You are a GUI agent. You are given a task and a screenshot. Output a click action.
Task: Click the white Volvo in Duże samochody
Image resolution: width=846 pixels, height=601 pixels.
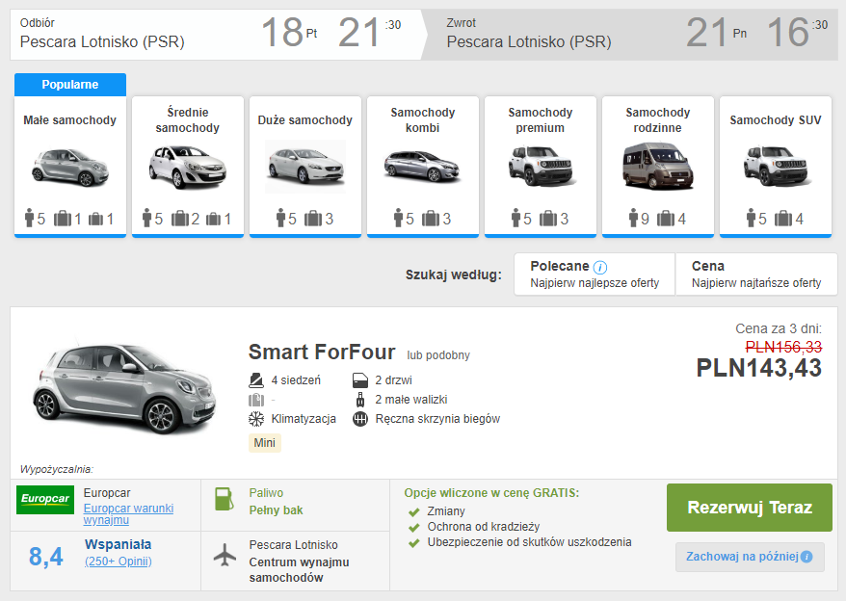(x=305, y=167)
